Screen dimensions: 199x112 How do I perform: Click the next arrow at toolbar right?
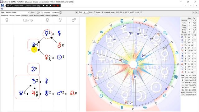197,12
